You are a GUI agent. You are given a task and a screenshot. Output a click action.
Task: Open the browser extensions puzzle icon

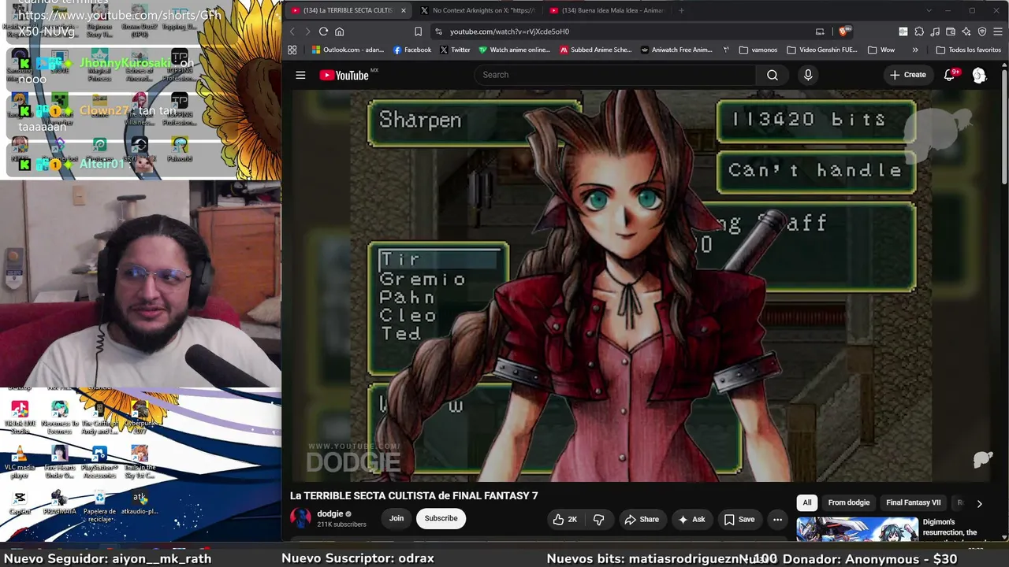[919, 31]
